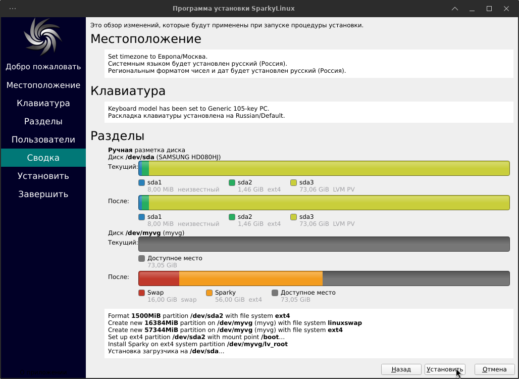Click grey Доступное место swatch beside Sparky legend
Screen dimensions: 519x379
pos(275,293)
